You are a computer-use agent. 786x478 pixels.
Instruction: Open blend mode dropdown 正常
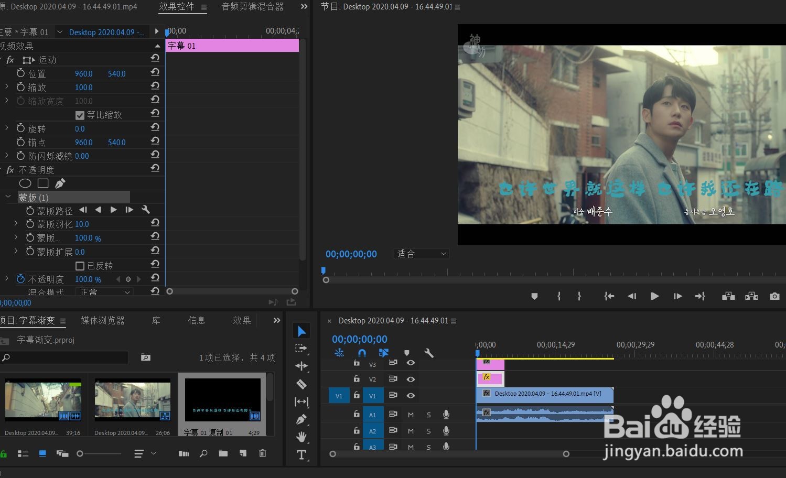tap(104, 291)
